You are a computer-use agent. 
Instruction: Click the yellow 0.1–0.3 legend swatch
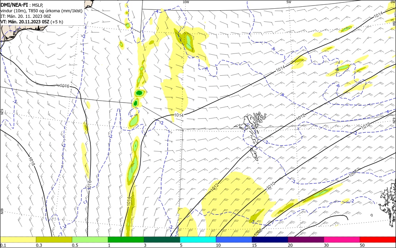pyautogui.click(x=18, y=240)
